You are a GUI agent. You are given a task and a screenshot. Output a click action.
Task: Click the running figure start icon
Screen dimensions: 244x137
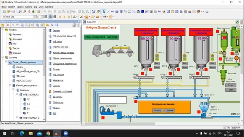pos(29,11)
